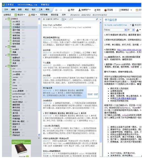Open the spring mvc notebook
Screen dimensions: 142x159
pyautogui.click(x=17, y=97)
